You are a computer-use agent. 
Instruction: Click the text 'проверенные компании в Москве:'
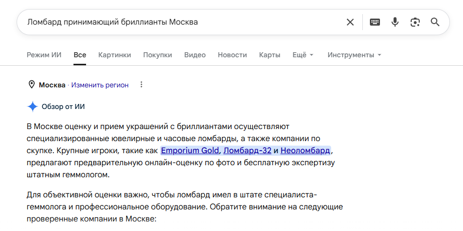91,219
